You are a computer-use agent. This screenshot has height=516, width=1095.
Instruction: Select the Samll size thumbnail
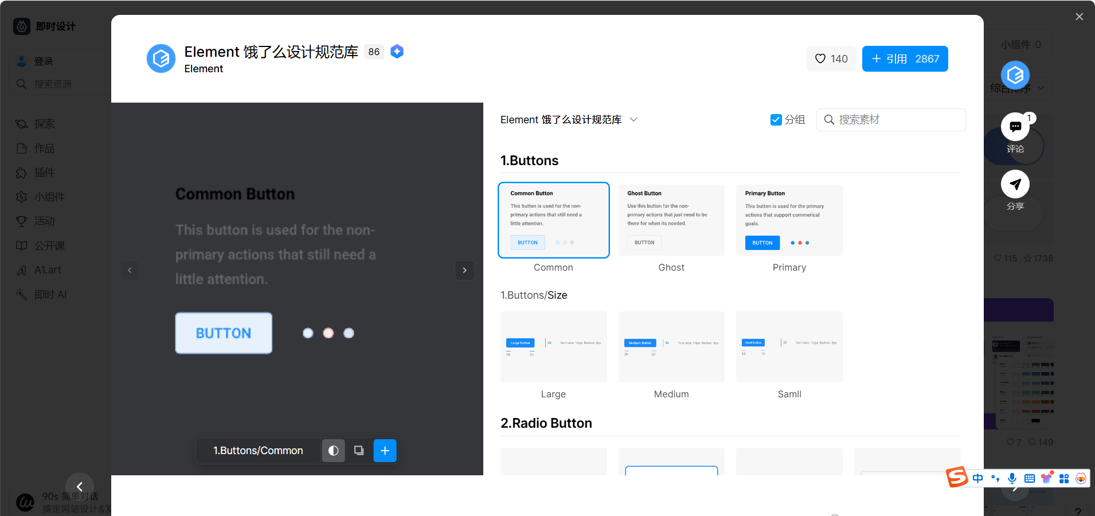pos(789,347)
